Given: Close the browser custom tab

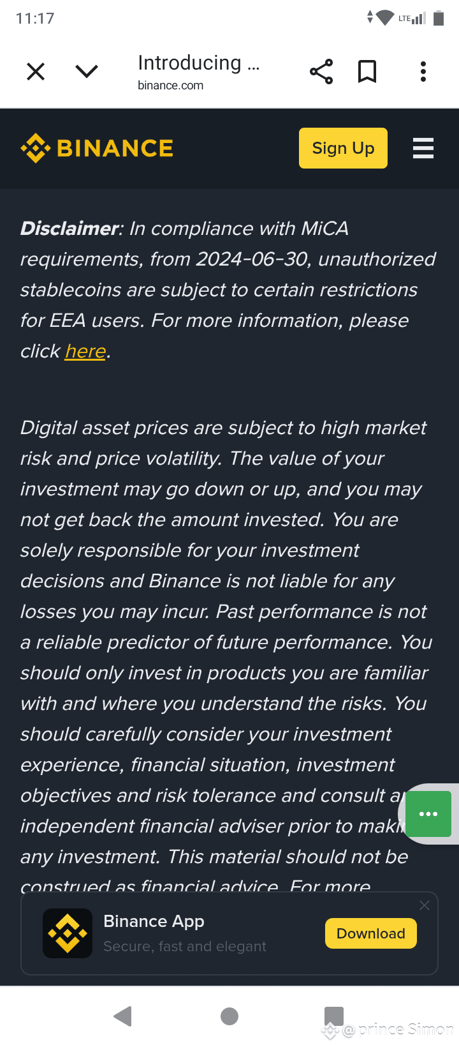Looking at the screenshot, I should tap(36, 72).
